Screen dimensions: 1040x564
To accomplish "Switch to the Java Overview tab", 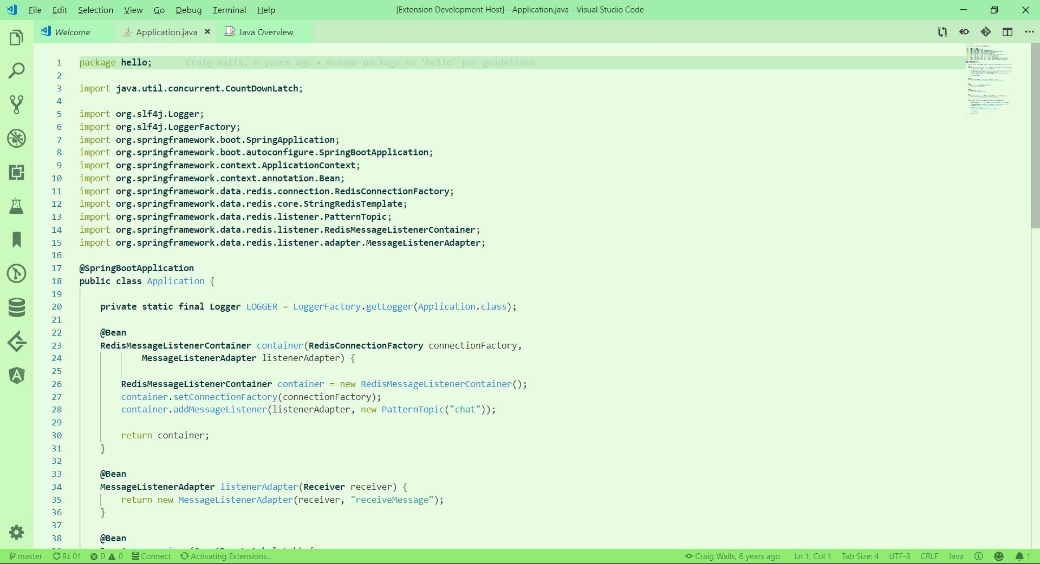I will point(265,32).
